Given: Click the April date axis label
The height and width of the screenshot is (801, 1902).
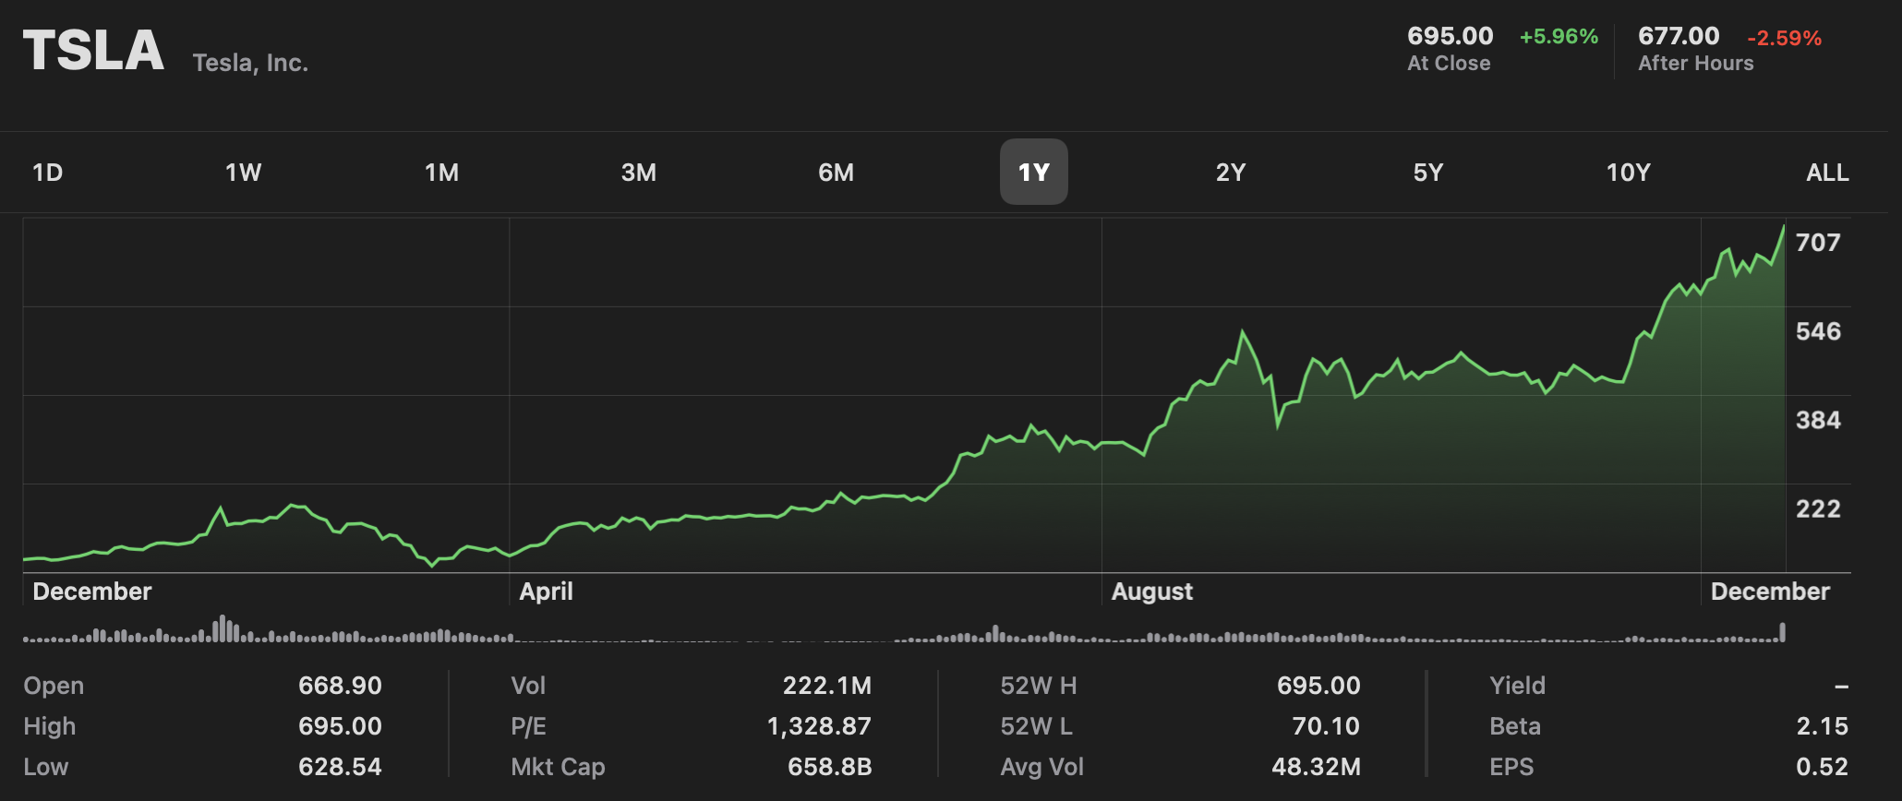Looking at the screenshot, I should [x=546, y=592].
